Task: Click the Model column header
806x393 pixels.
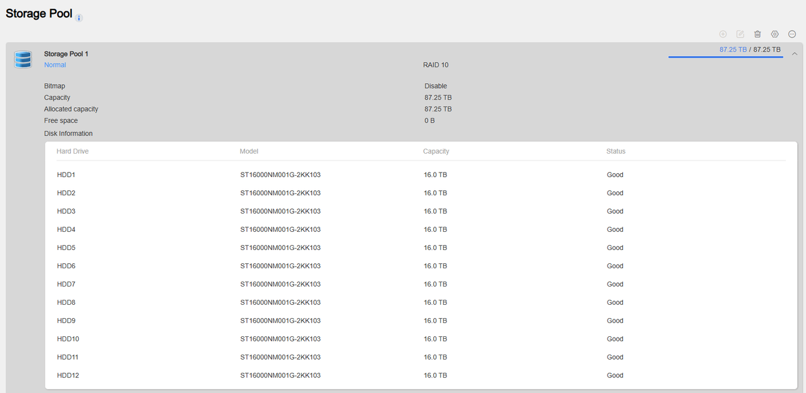Action: [x=249, y=151]
